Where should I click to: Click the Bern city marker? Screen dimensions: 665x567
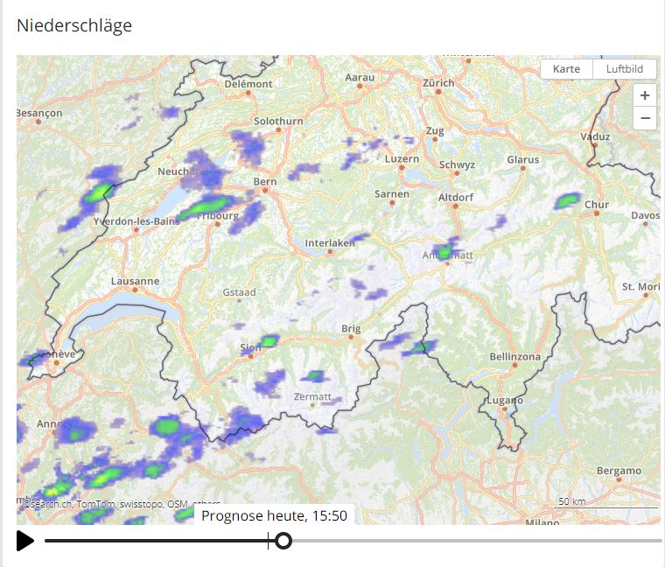coord(264,183)
